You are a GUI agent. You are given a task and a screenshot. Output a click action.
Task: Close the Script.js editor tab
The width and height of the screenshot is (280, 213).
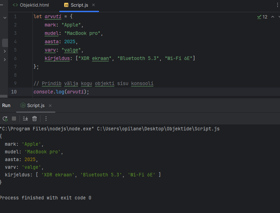click(x=93, y=5)
